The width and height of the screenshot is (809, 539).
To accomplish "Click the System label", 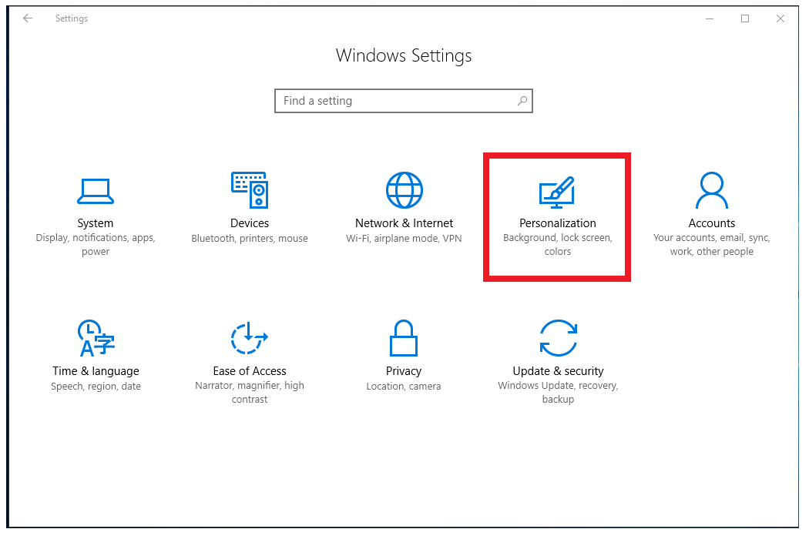I will point(96,223).
